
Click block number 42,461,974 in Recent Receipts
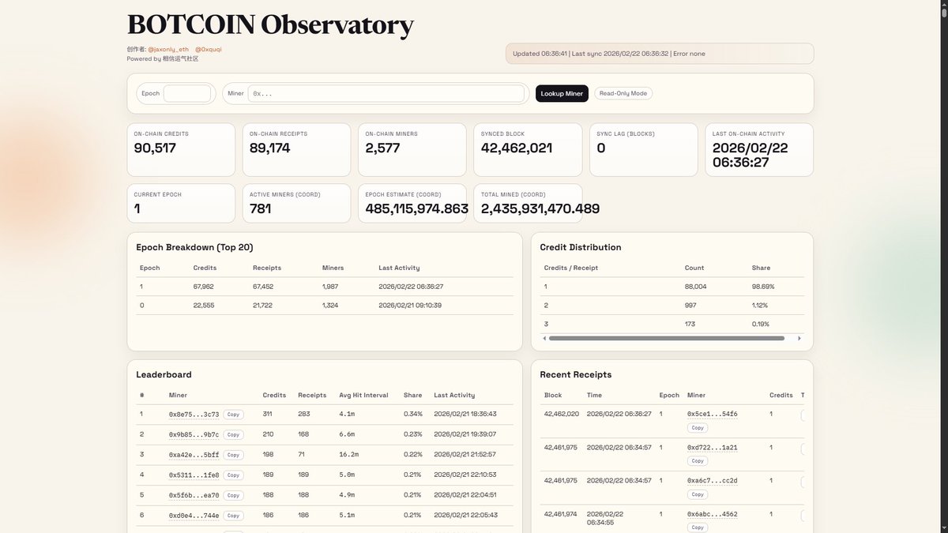[x=561, y=513]
